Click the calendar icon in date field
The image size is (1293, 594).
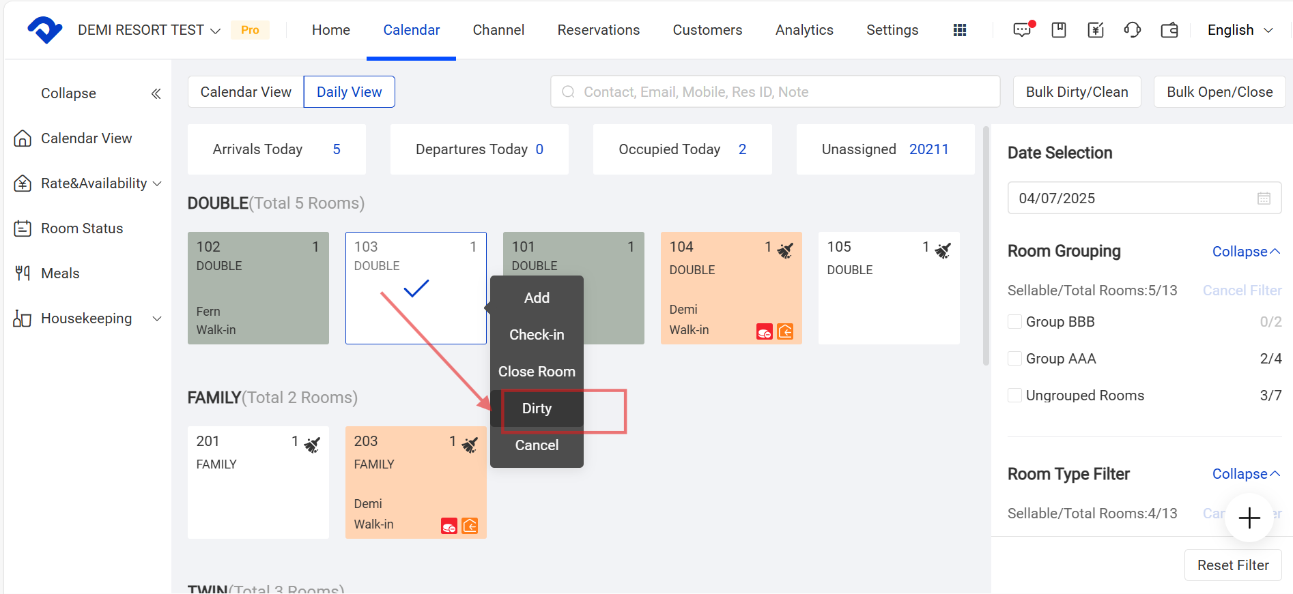1264,198
